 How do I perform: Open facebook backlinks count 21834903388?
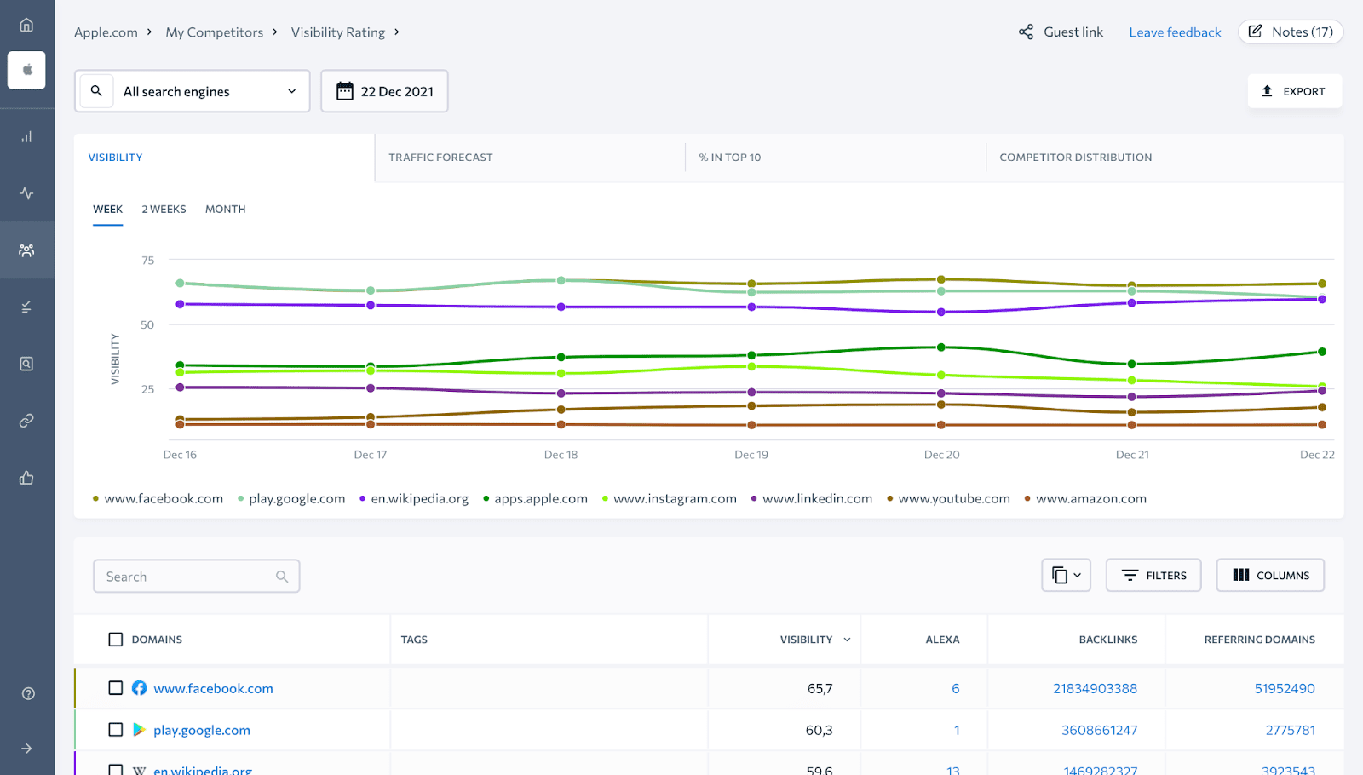tap(1095, 688)
